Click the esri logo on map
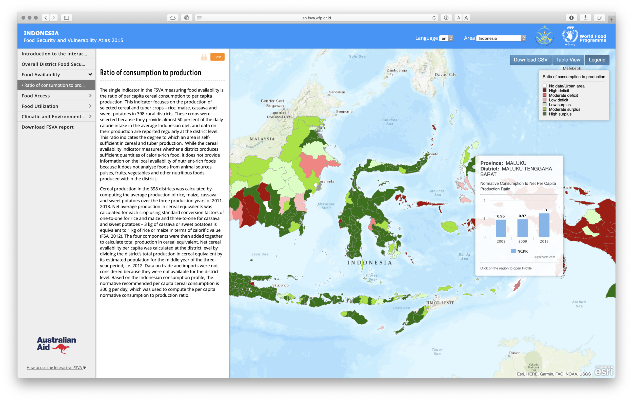Screen dimensions: 633x401 coord(604,371)
